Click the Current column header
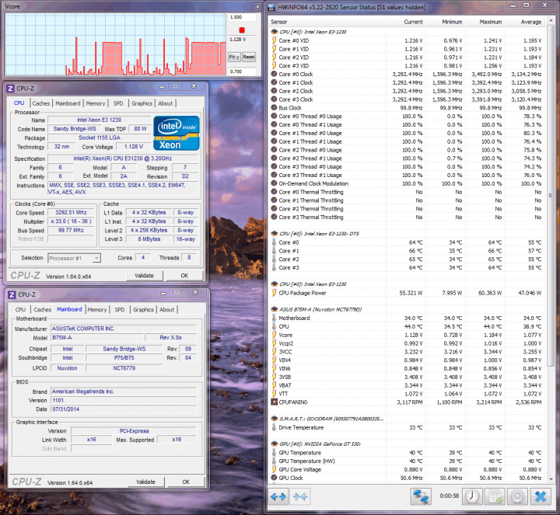560x515 pixels. [413, 22]
